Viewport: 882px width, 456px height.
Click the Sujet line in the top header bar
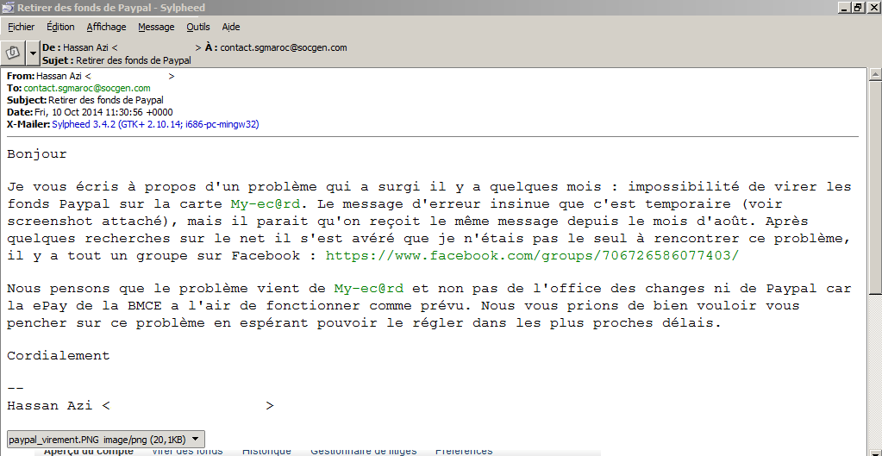click(x=116, y=60)
